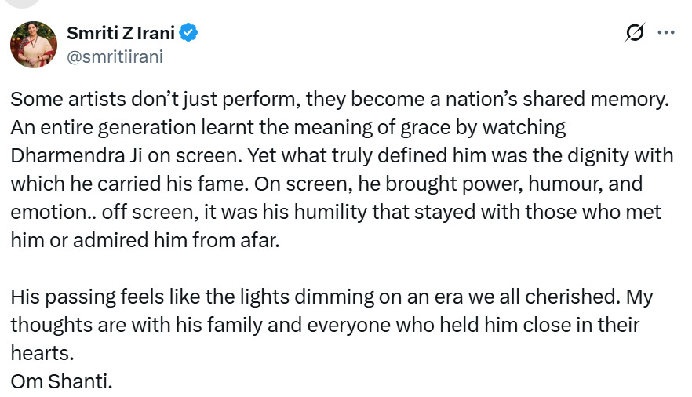
Task: Click the display name Smriti Z Irani
Action: (122, 33)
